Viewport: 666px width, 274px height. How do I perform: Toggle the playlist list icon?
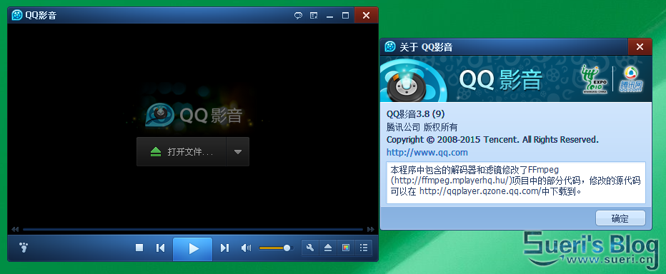click(x=364, y=248)
